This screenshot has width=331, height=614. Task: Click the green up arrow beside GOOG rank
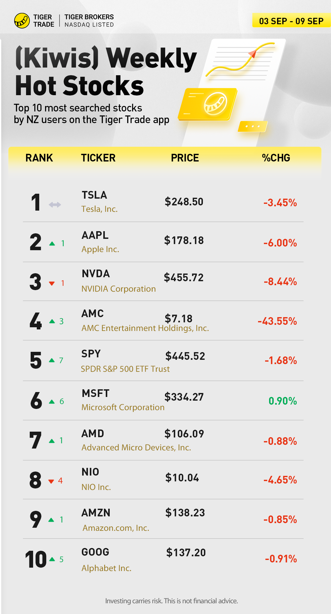52,559
